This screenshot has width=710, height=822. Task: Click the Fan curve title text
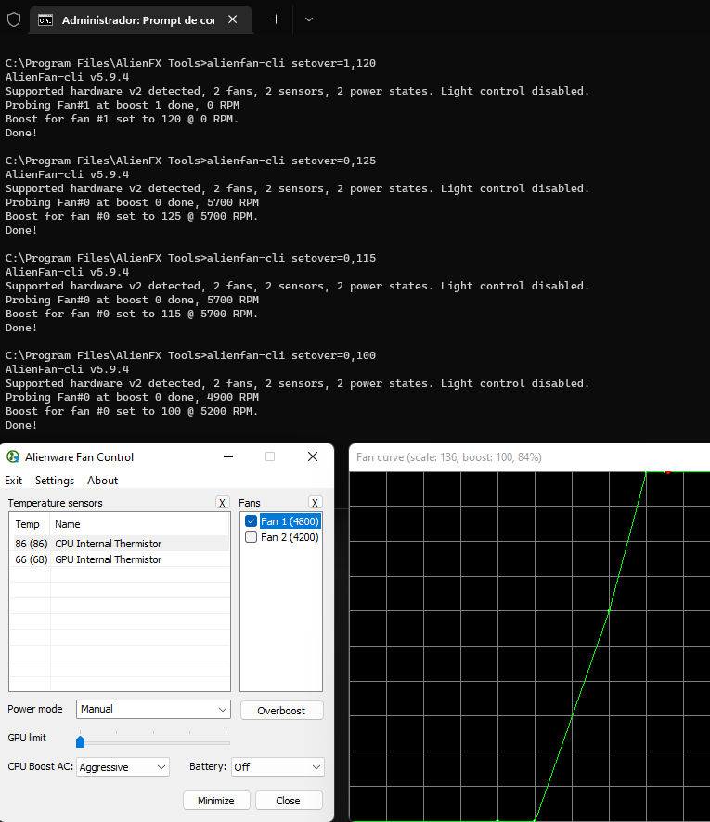tap(449, 457)
